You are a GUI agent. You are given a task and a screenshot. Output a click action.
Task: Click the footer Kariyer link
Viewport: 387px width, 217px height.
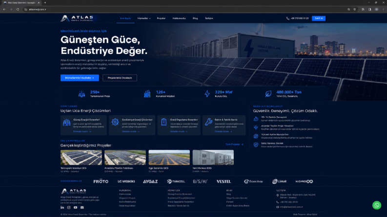(x=230, y=202)
